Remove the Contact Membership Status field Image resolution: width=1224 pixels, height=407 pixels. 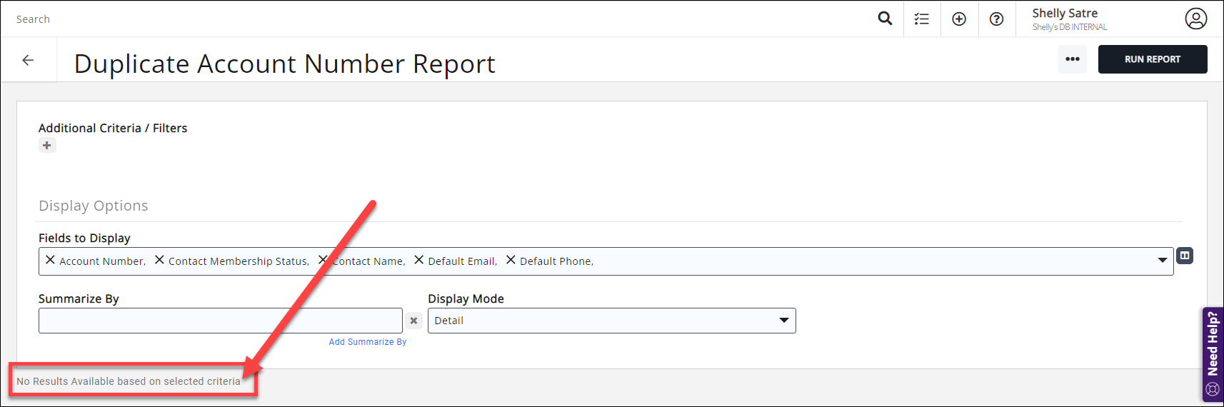[159, 260]
